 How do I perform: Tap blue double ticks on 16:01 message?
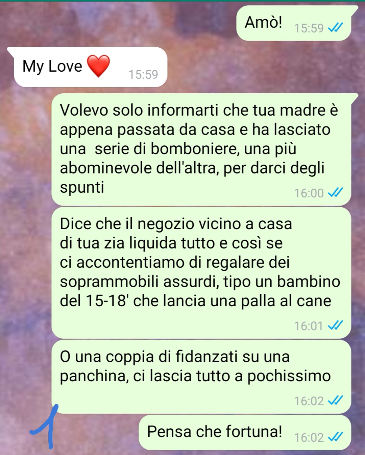(336, 326)
